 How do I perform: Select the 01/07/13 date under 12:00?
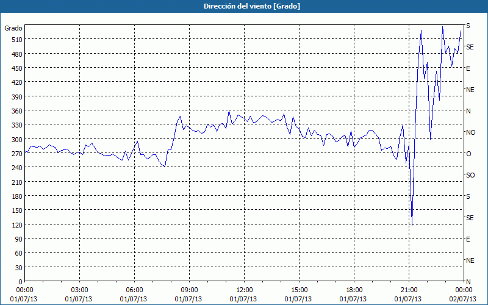point(243,299)
